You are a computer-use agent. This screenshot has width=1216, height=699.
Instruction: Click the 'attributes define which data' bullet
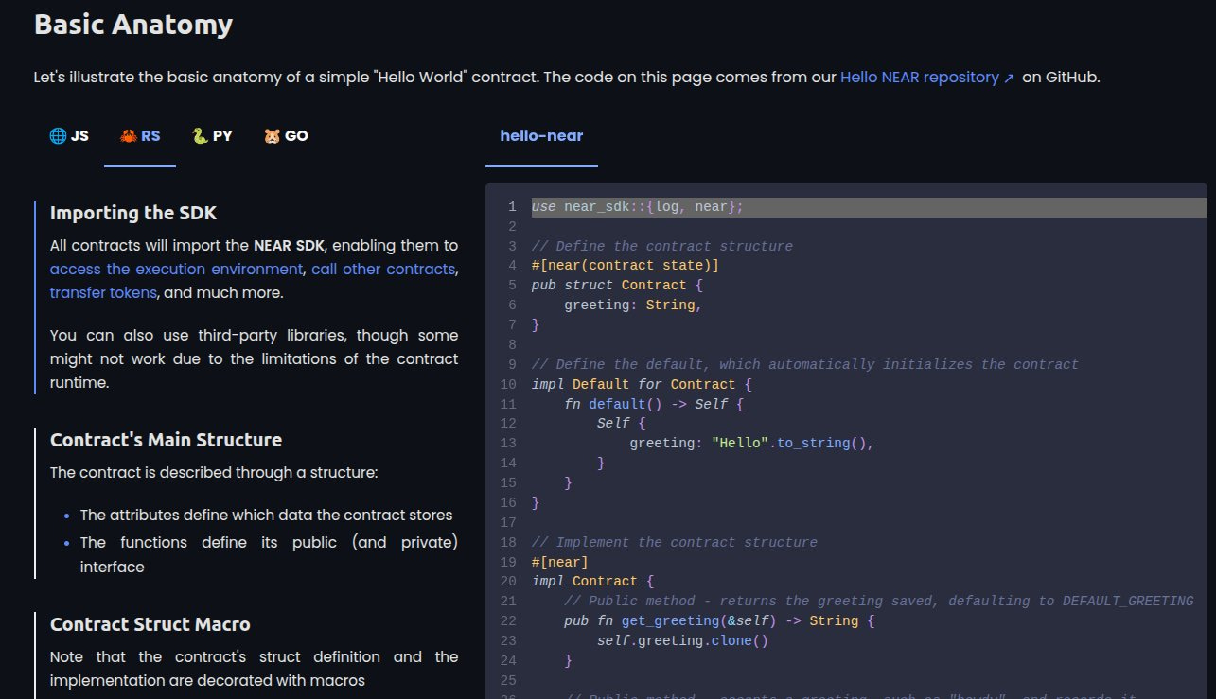(x=266, y=516)
